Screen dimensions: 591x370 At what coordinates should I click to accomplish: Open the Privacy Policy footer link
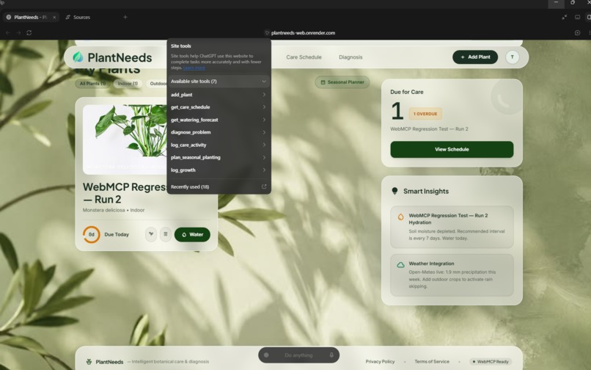(x=380, y=361)
